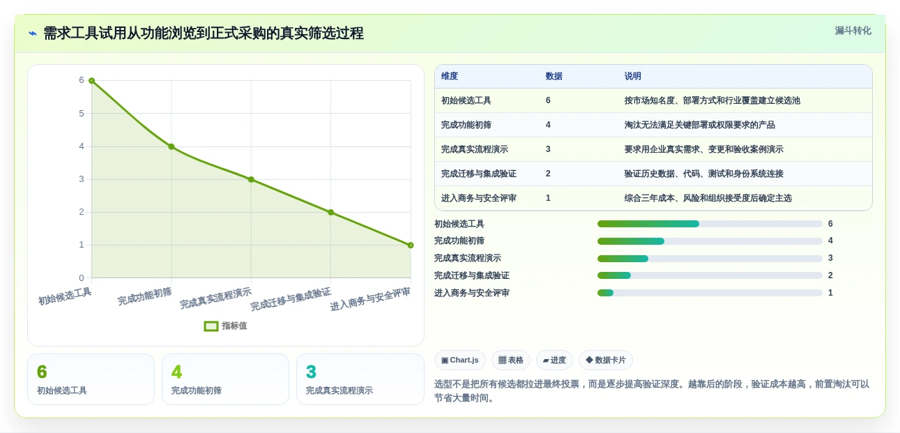Click the chart x-axis label 初始候选工具
Image resolution: width=900 pixels, height=433 pixels.
click(x=65, y=296)
